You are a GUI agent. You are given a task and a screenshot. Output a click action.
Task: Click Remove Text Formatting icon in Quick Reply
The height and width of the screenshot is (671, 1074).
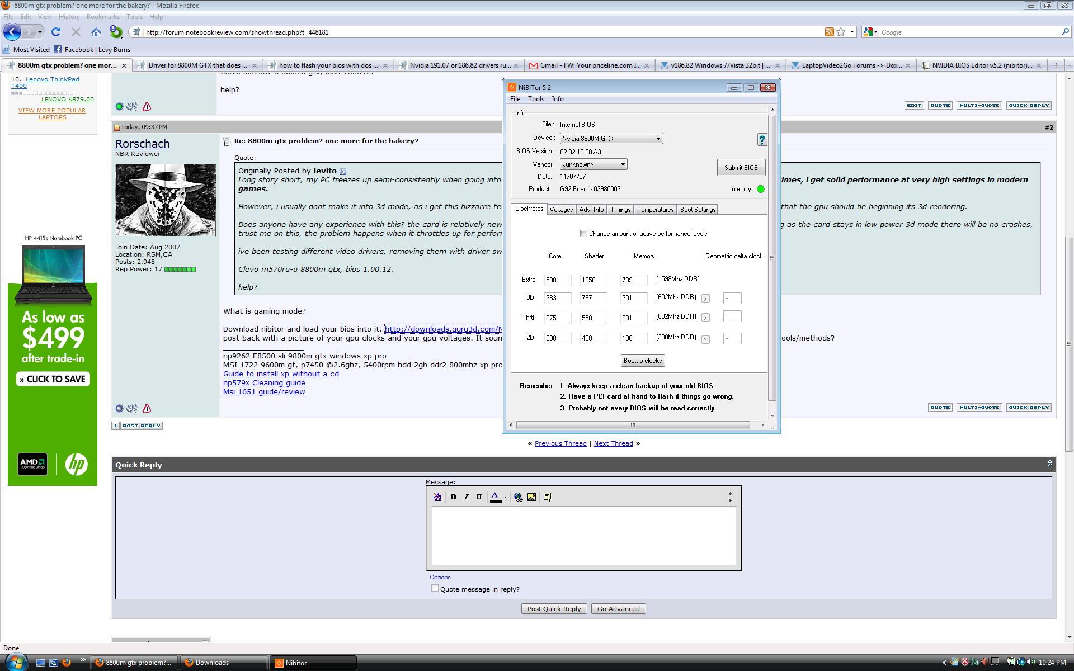point(437,497)
